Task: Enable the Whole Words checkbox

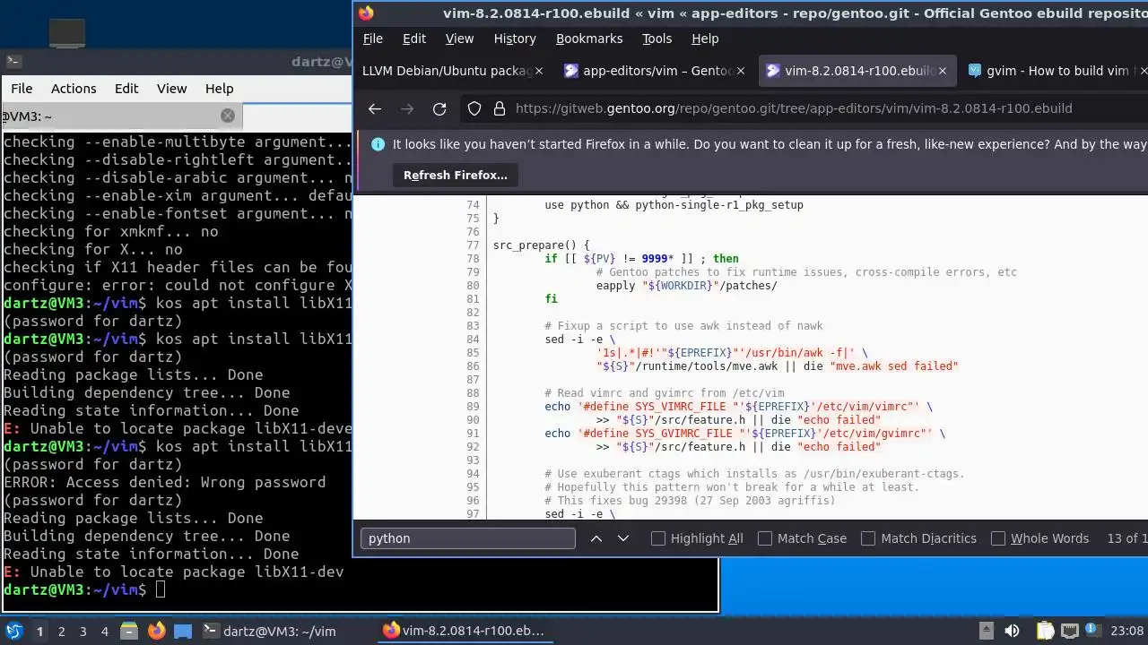Action: (998, 538)
